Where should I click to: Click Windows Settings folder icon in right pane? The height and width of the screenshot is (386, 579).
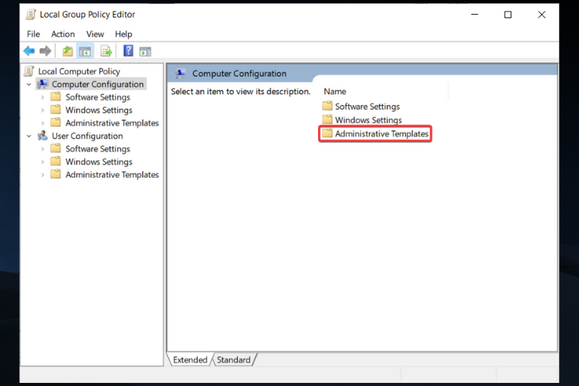pyautogui.click(x=327, y=120)
